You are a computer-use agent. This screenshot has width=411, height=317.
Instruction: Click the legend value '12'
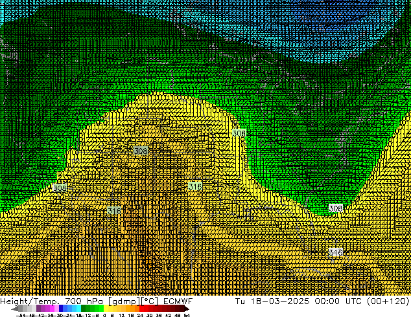[x=121, y=315]
